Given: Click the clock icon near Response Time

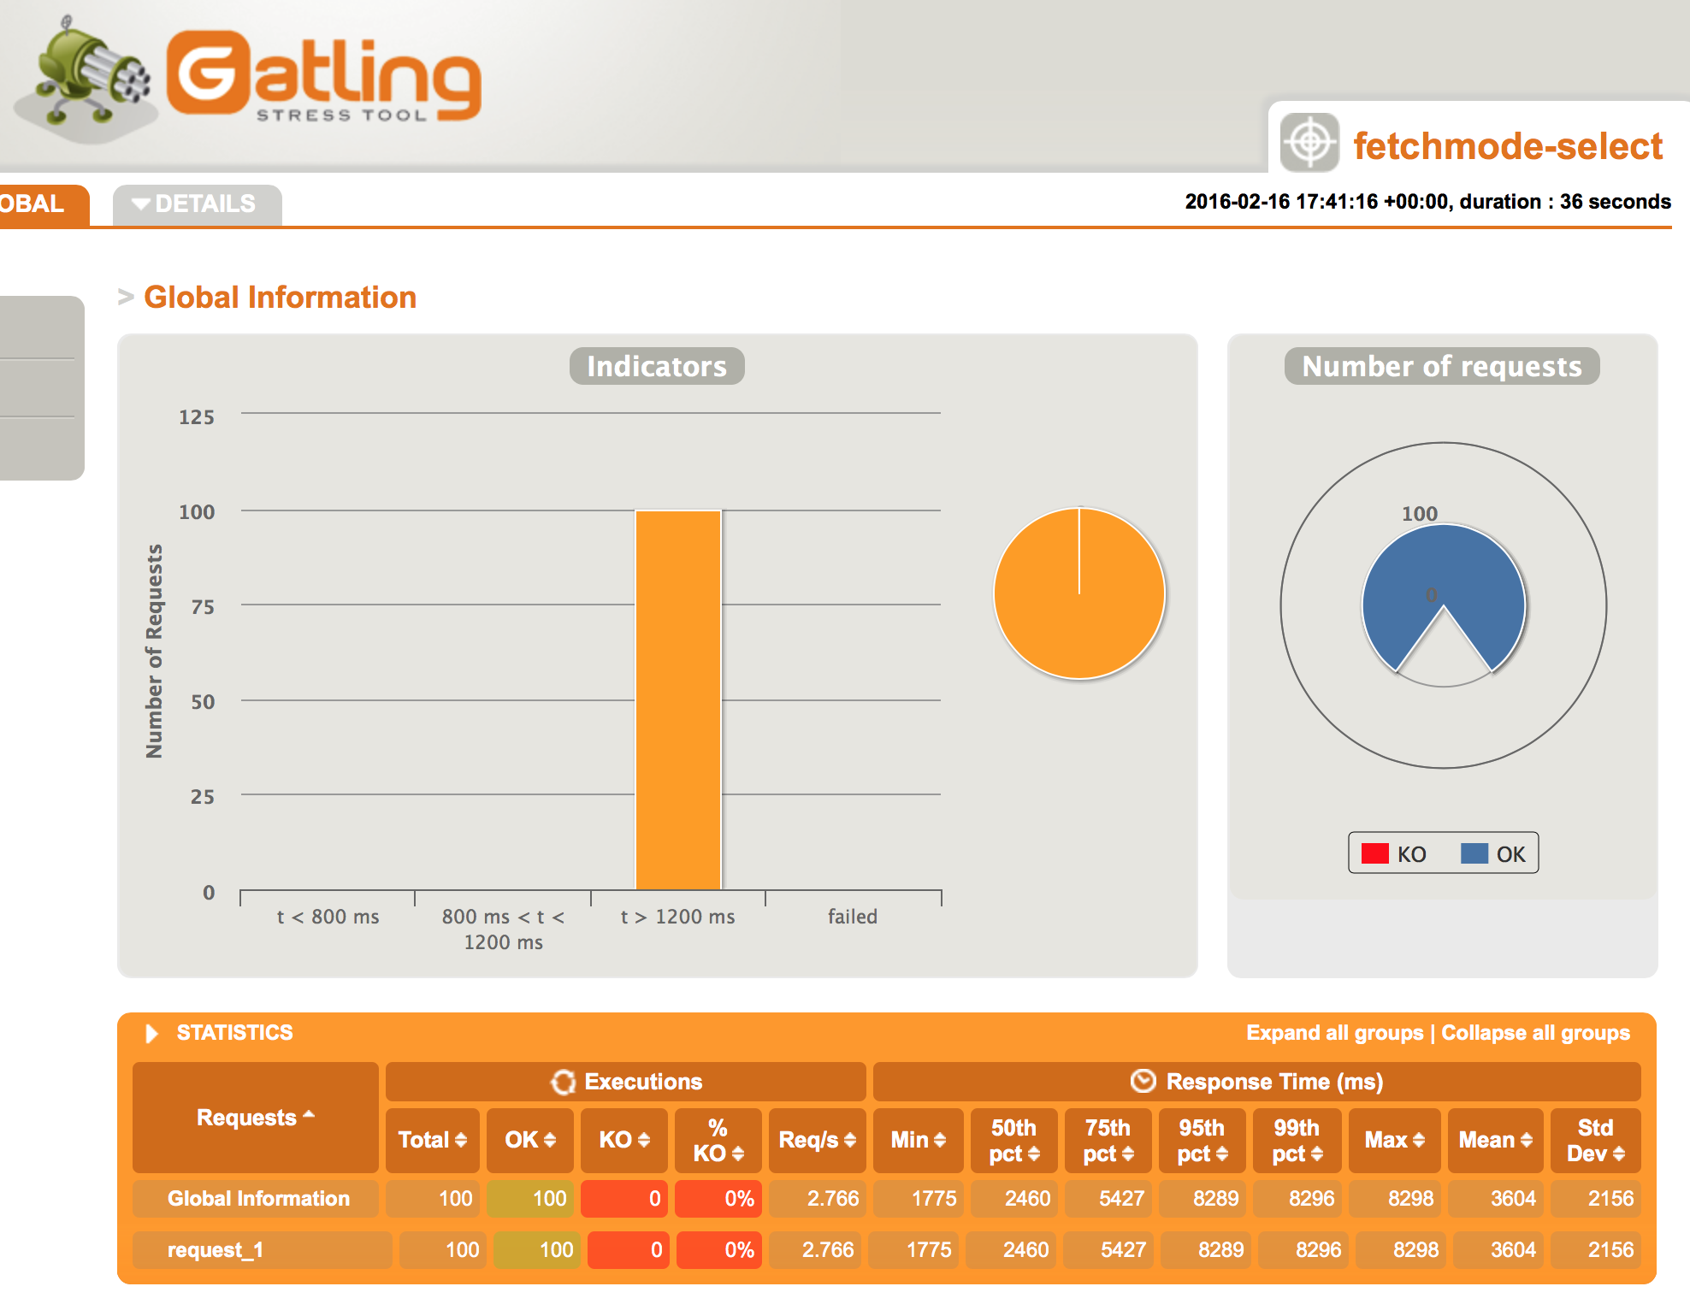Looking at the screenshot, I should coord(1143,1081).
